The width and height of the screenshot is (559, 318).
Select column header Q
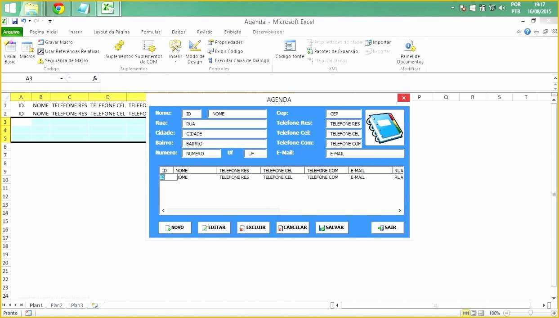[446, 97]
